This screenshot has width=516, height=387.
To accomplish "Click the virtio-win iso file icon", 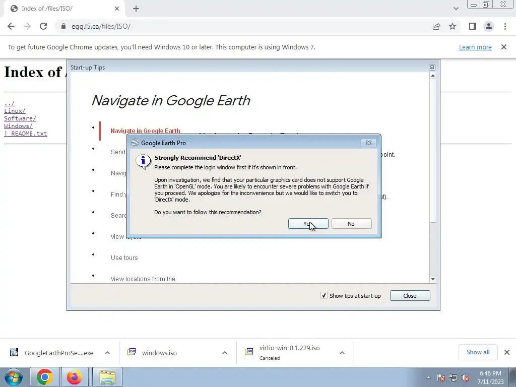I will pos(249,352).
